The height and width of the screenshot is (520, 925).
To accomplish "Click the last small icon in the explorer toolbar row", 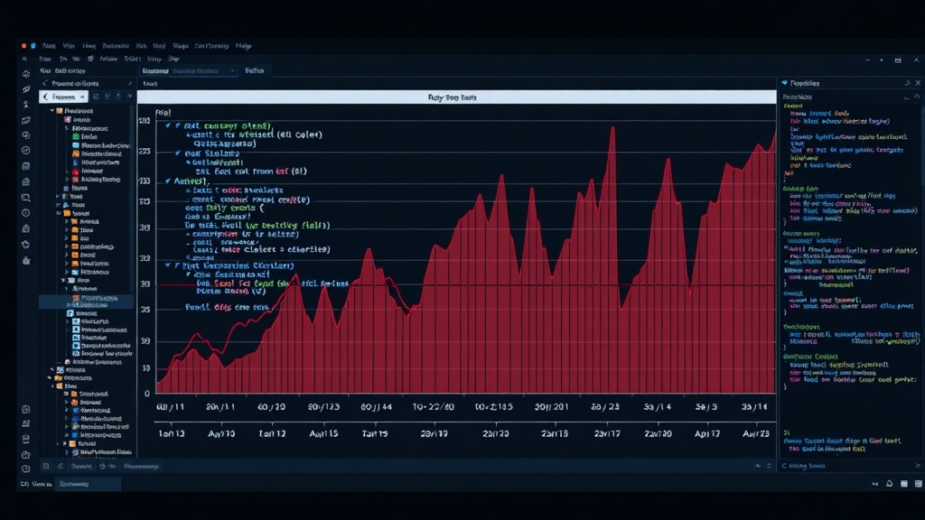I will point(130,96).
